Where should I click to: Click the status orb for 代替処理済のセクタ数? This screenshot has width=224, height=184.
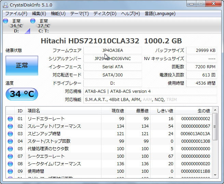click(x=10, y=149)
